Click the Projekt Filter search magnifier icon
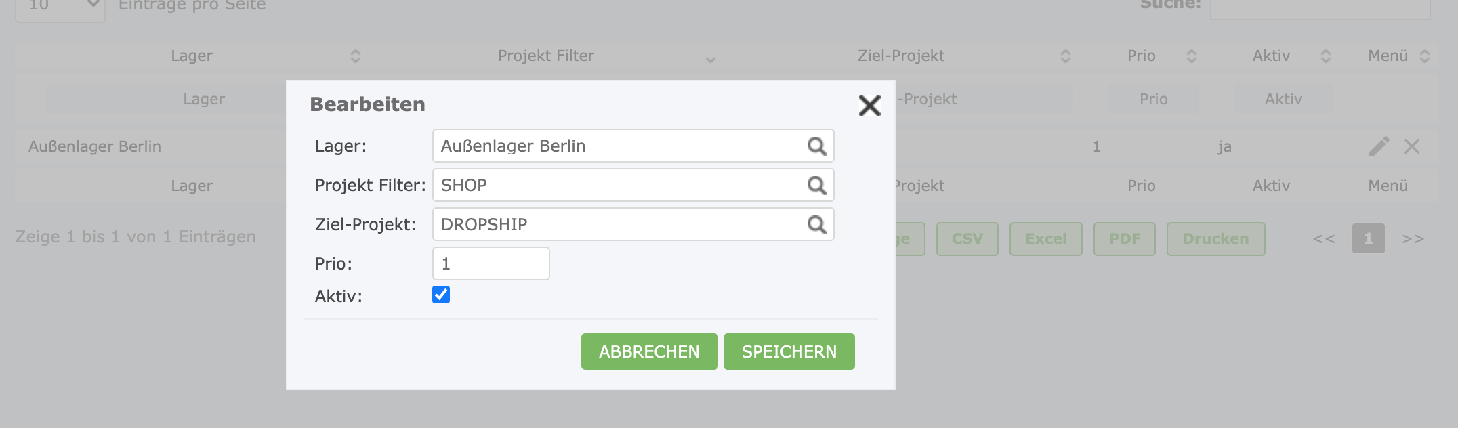 pyautogui.click(x=816, y=186)
